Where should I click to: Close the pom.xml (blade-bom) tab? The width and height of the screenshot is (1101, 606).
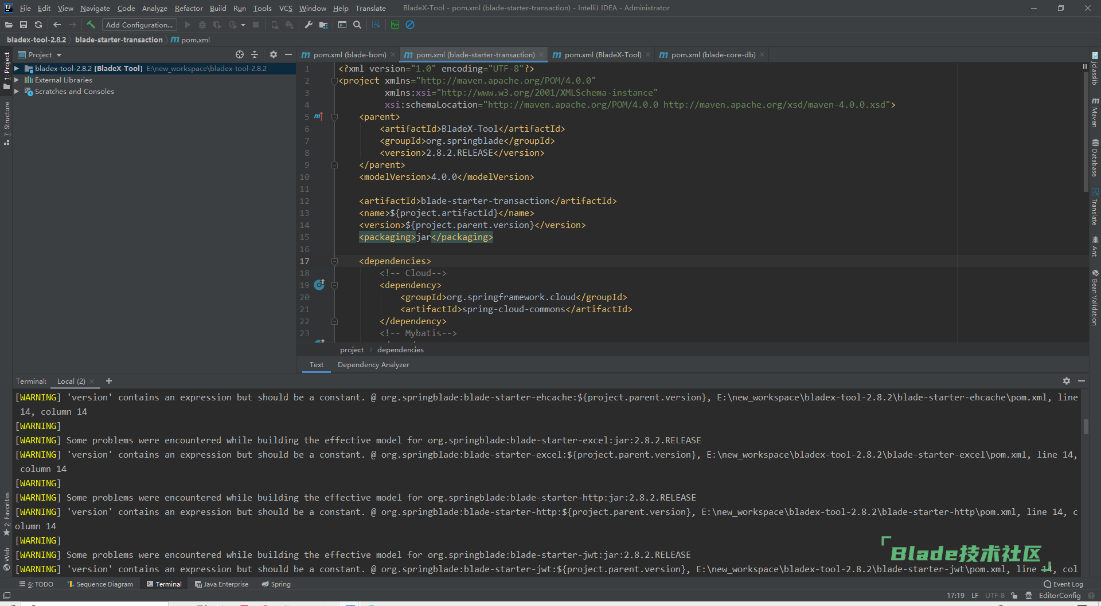[393, 54]
